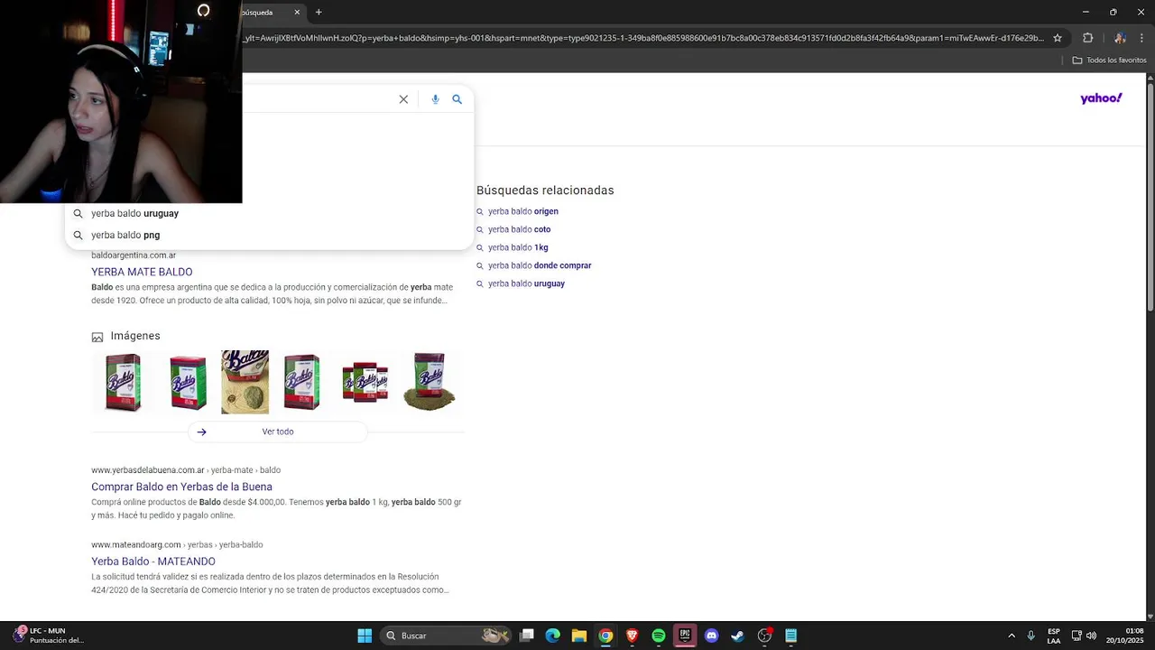Open Brave browser from taskbar

coord(633,636)
